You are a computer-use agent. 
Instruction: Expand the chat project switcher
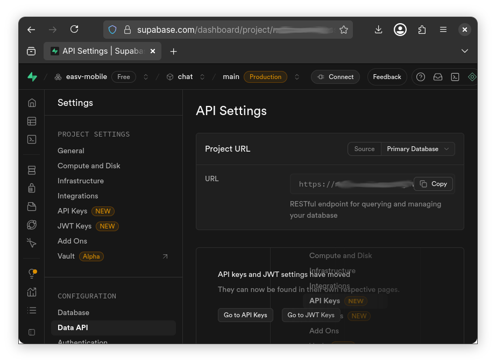click(x=202, y=77)
